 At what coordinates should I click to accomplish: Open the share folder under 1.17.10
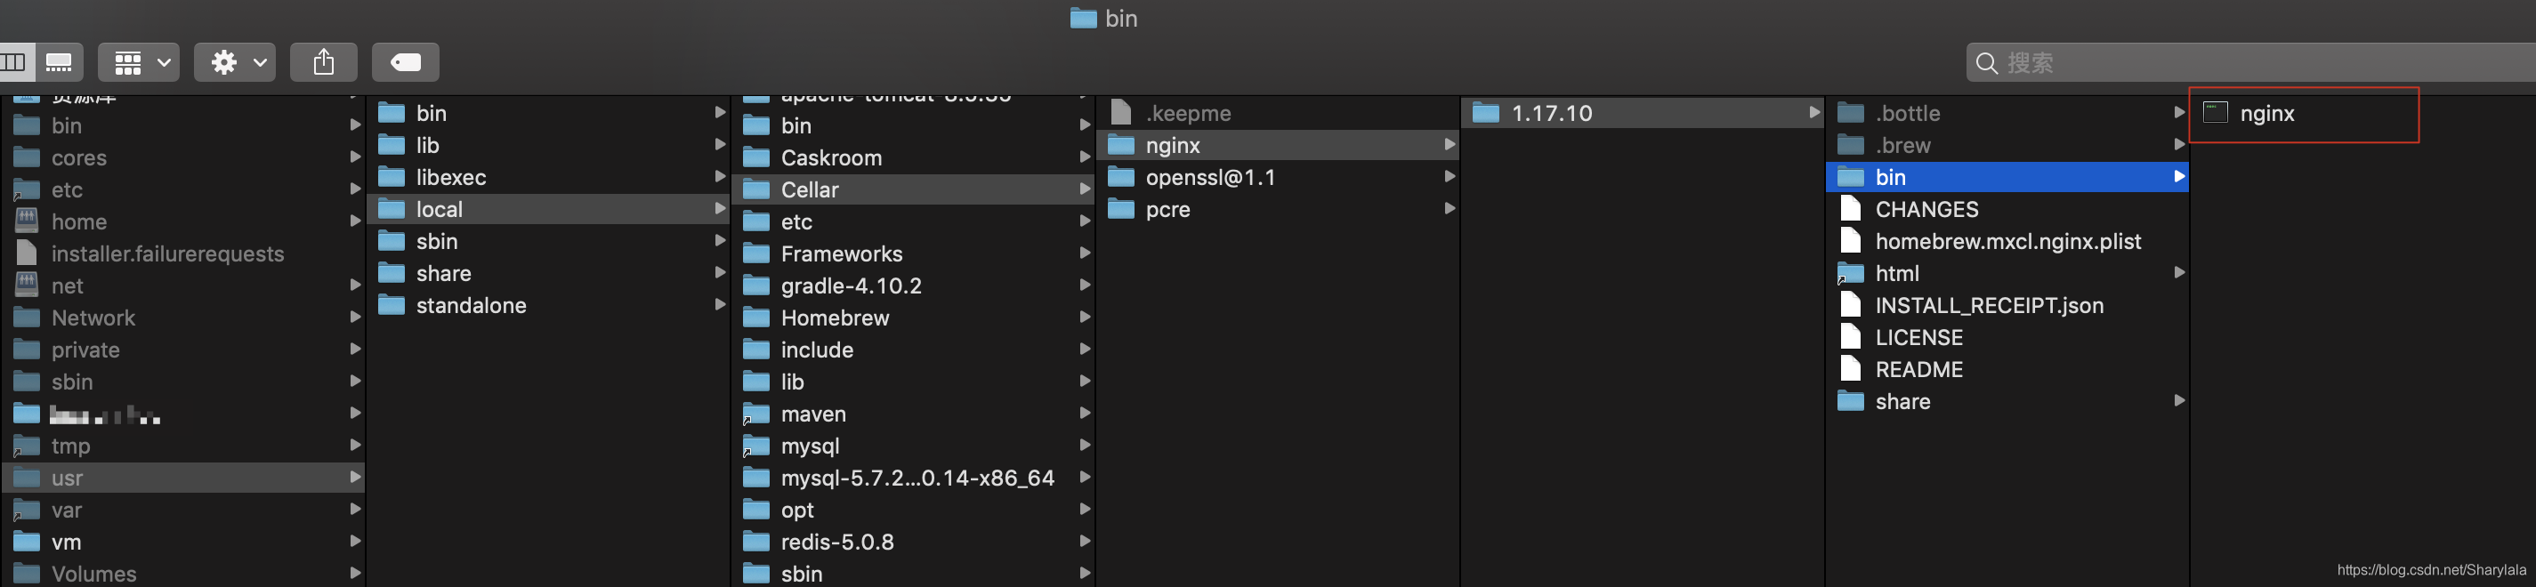coord(2007,401)
